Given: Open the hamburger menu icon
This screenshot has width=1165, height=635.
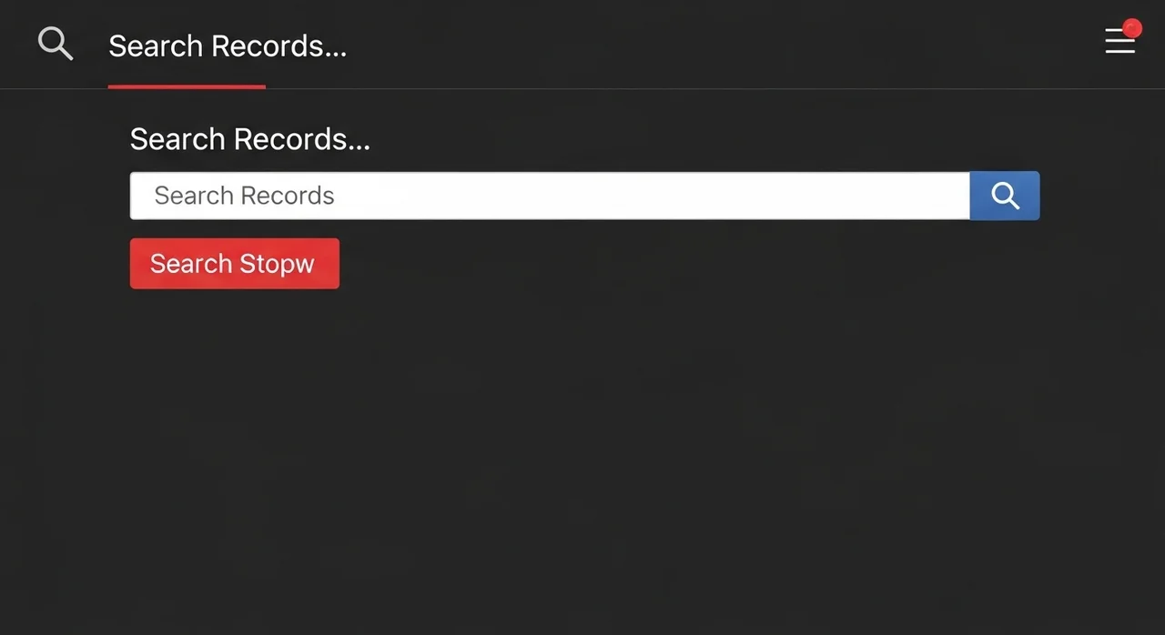Looking at the screenshot, I should 1120,41.
